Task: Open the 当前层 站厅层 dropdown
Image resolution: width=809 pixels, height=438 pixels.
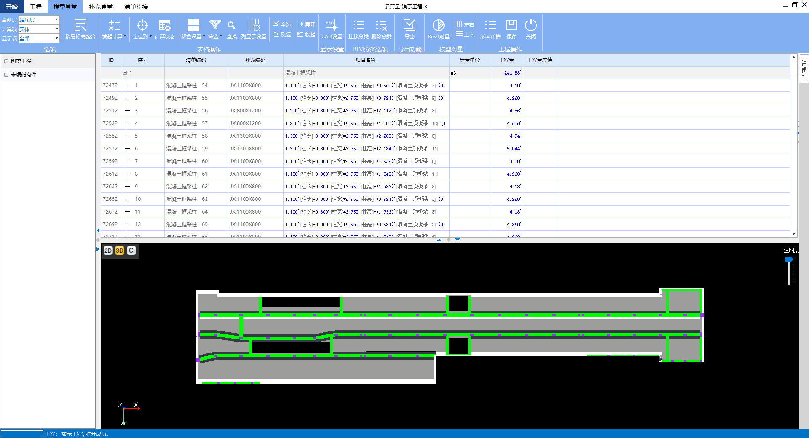Action: (x=56, y=20)
